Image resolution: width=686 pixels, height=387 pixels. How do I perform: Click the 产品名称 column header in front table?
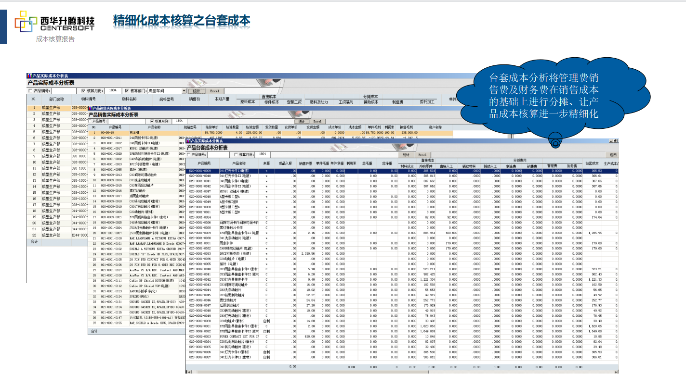[x=239, y=164]
